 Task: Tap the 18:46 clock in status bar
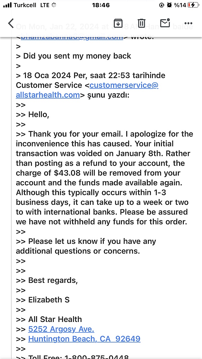click(101, 5)
